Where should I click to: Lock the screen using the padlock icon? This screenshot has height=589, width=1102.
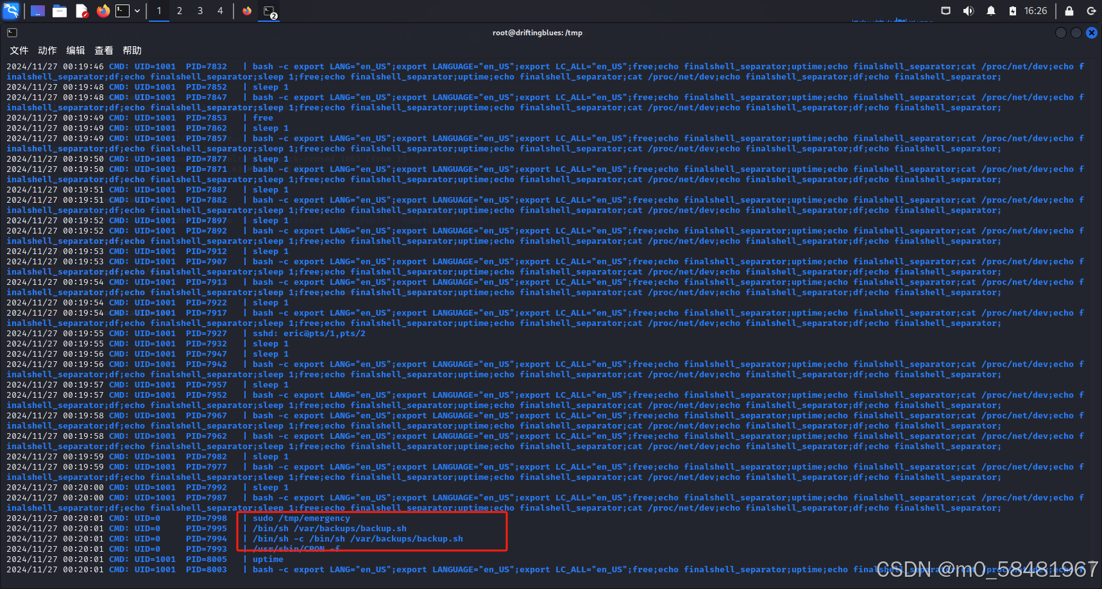pyautogui.click(x=1068, y=11)
